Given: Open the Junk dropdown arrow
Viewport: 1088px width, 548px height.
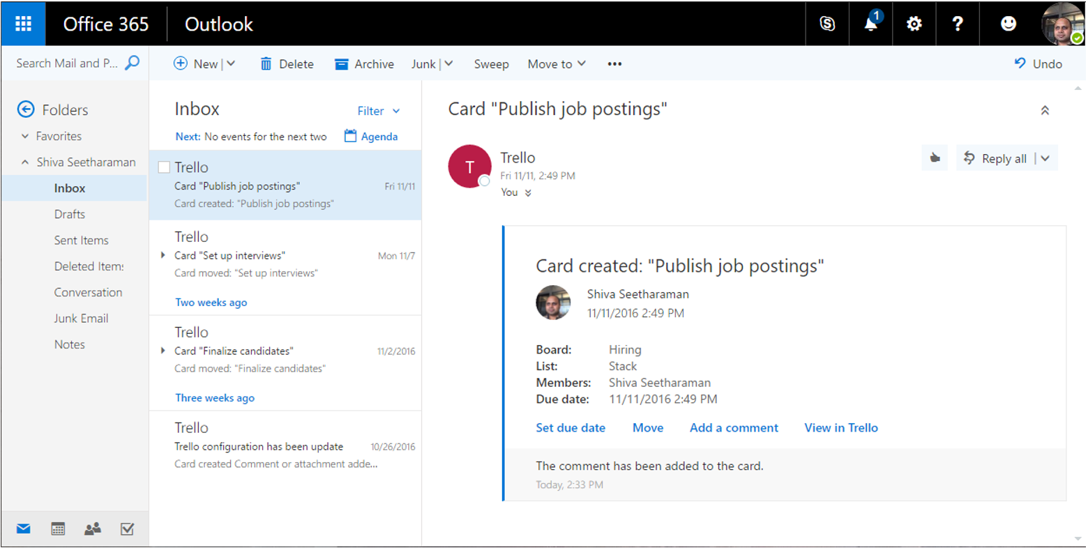Looking at the screenshot, I should pos(448,63).
